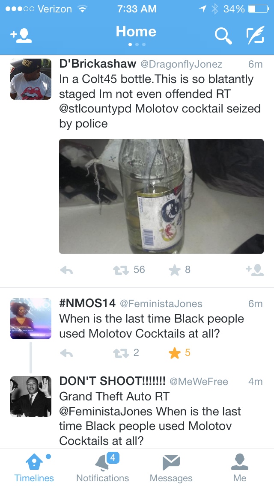Open the Me profile tab
The height and width of the screenshot is (486, 274).
(x=240, y=468)
